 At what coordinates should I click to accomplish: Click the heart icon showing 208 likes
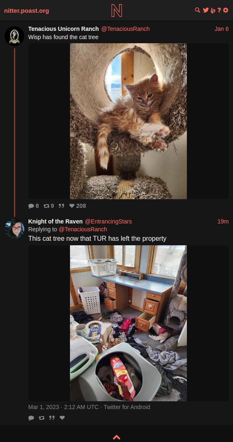click(x=72, y=206)
